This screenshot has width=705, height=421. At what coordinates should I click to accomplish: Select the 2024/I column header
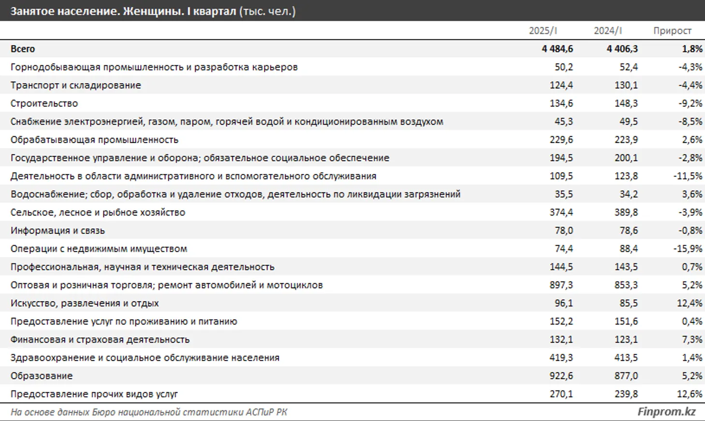(608, 30)
